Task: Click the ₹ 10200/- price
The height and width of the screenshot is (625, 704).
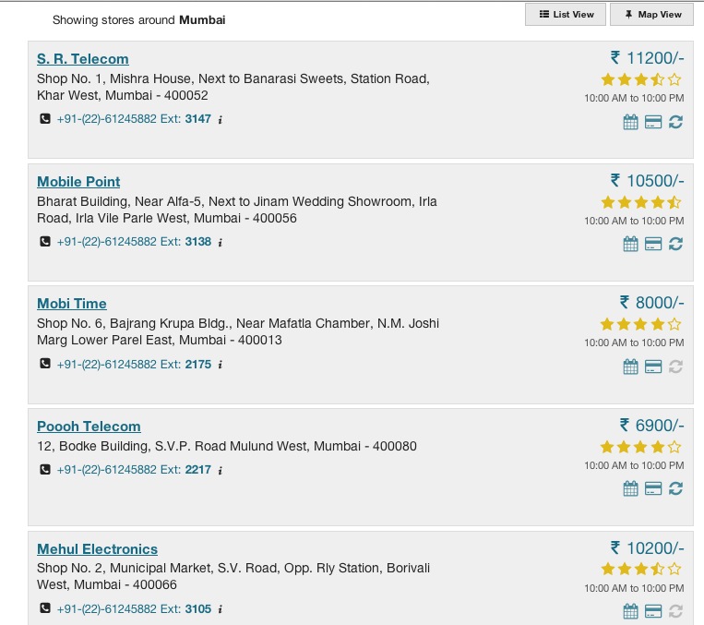Action: click(647, 548)
